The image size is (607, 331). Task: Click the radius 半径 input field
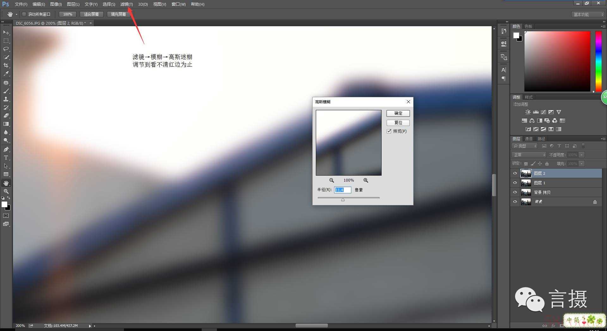pyautogui.click(x=342, y=190)
